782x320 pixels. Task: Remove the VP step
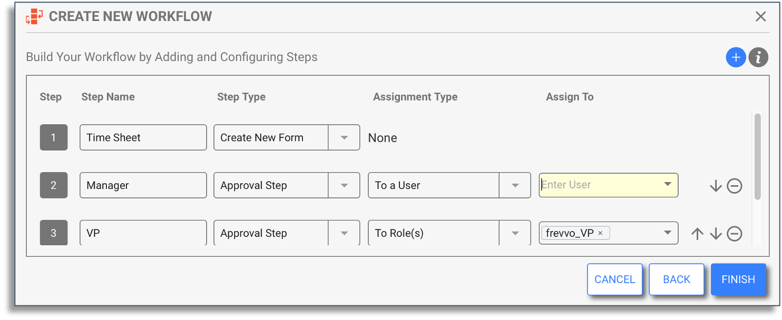[x=735, y=234]
